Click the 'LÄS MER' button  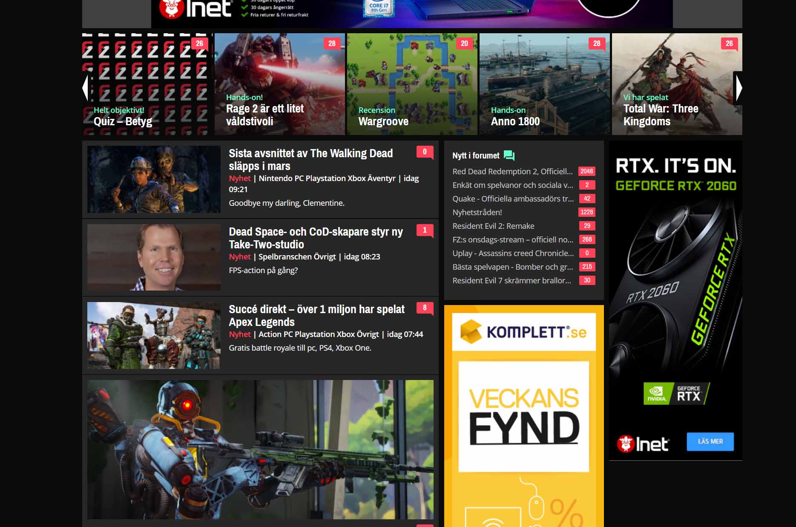pyautogui.click(x=710, y=442)
